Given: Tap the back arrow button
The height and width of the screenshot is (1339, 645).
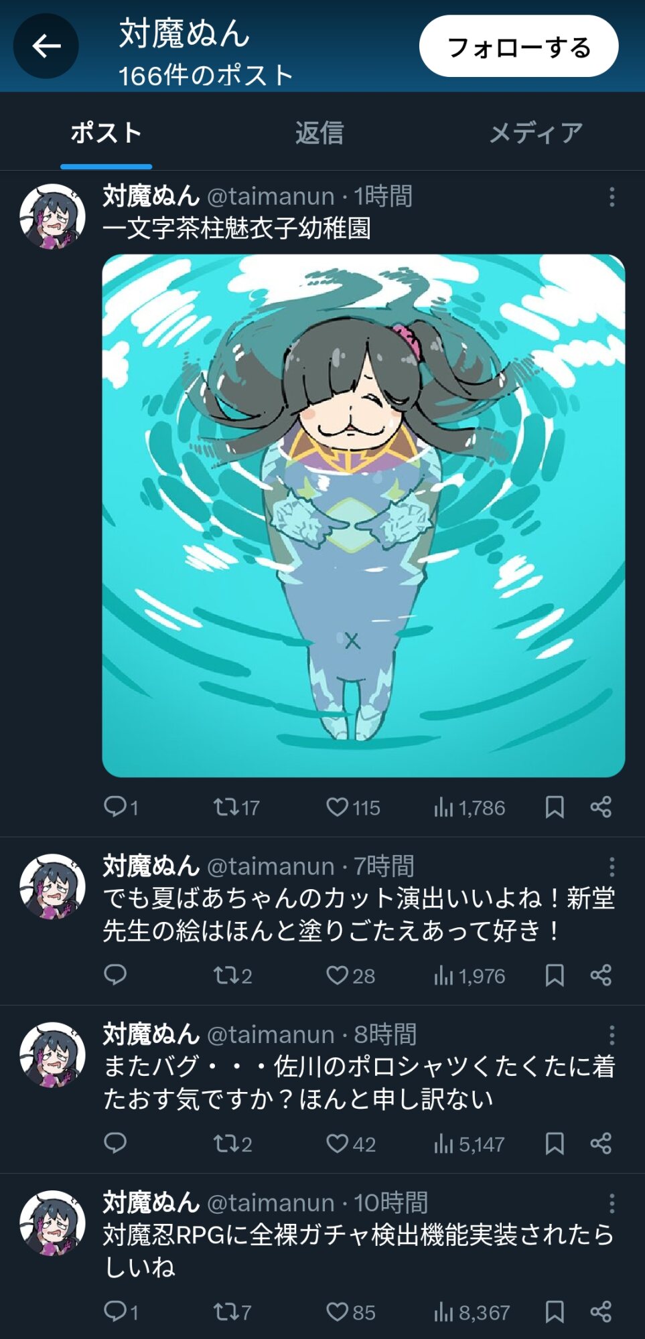Looking at the screenshot, I should point(46,46).
